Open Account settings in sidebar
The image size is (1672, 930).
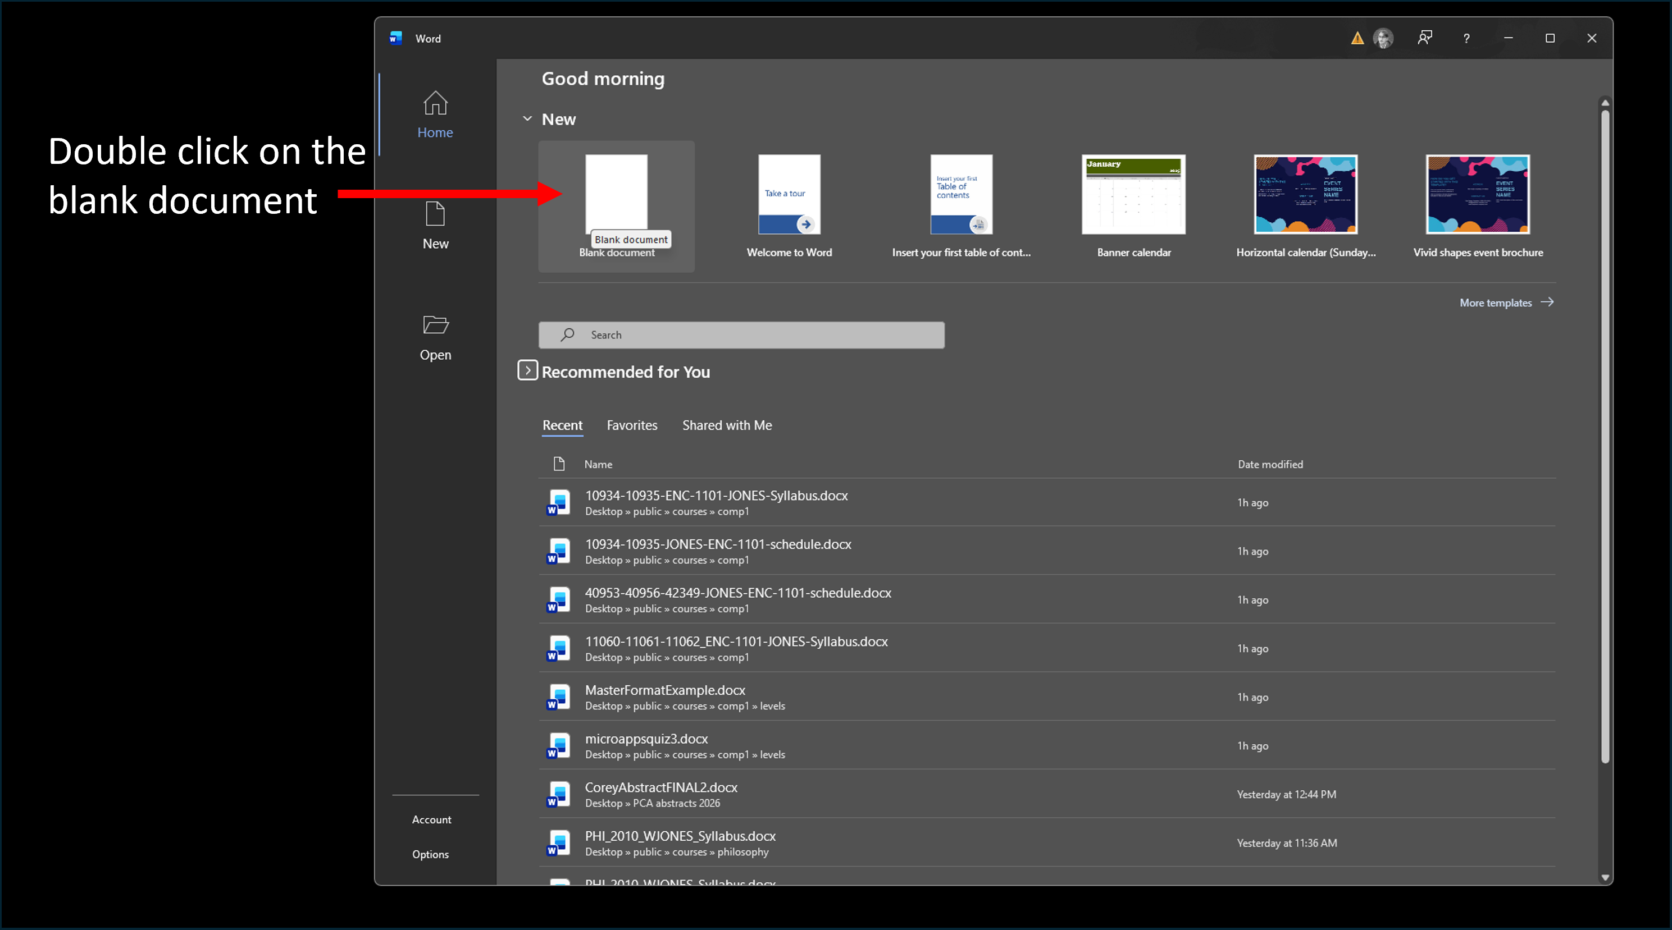431,819
